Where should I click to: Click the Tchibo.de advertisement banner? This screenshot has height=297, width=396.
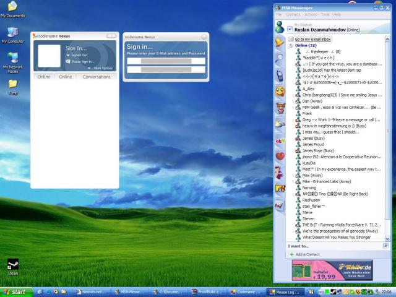click(x=332, y=270)
